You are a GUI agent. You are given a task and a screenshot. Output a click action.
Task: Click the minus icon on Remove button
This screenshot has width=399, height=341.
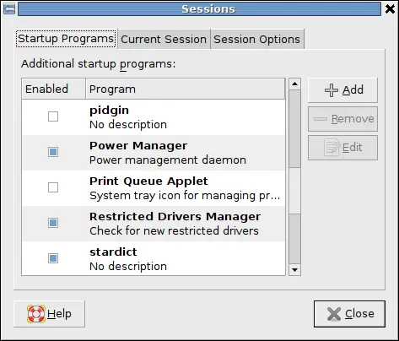[321, 119]
